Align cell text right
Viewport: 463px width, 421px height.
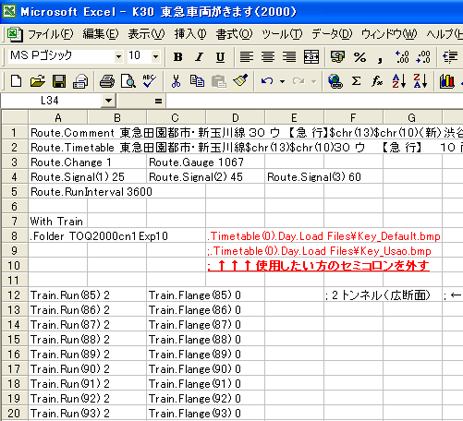pyautogui.click(x=289, y=57)
